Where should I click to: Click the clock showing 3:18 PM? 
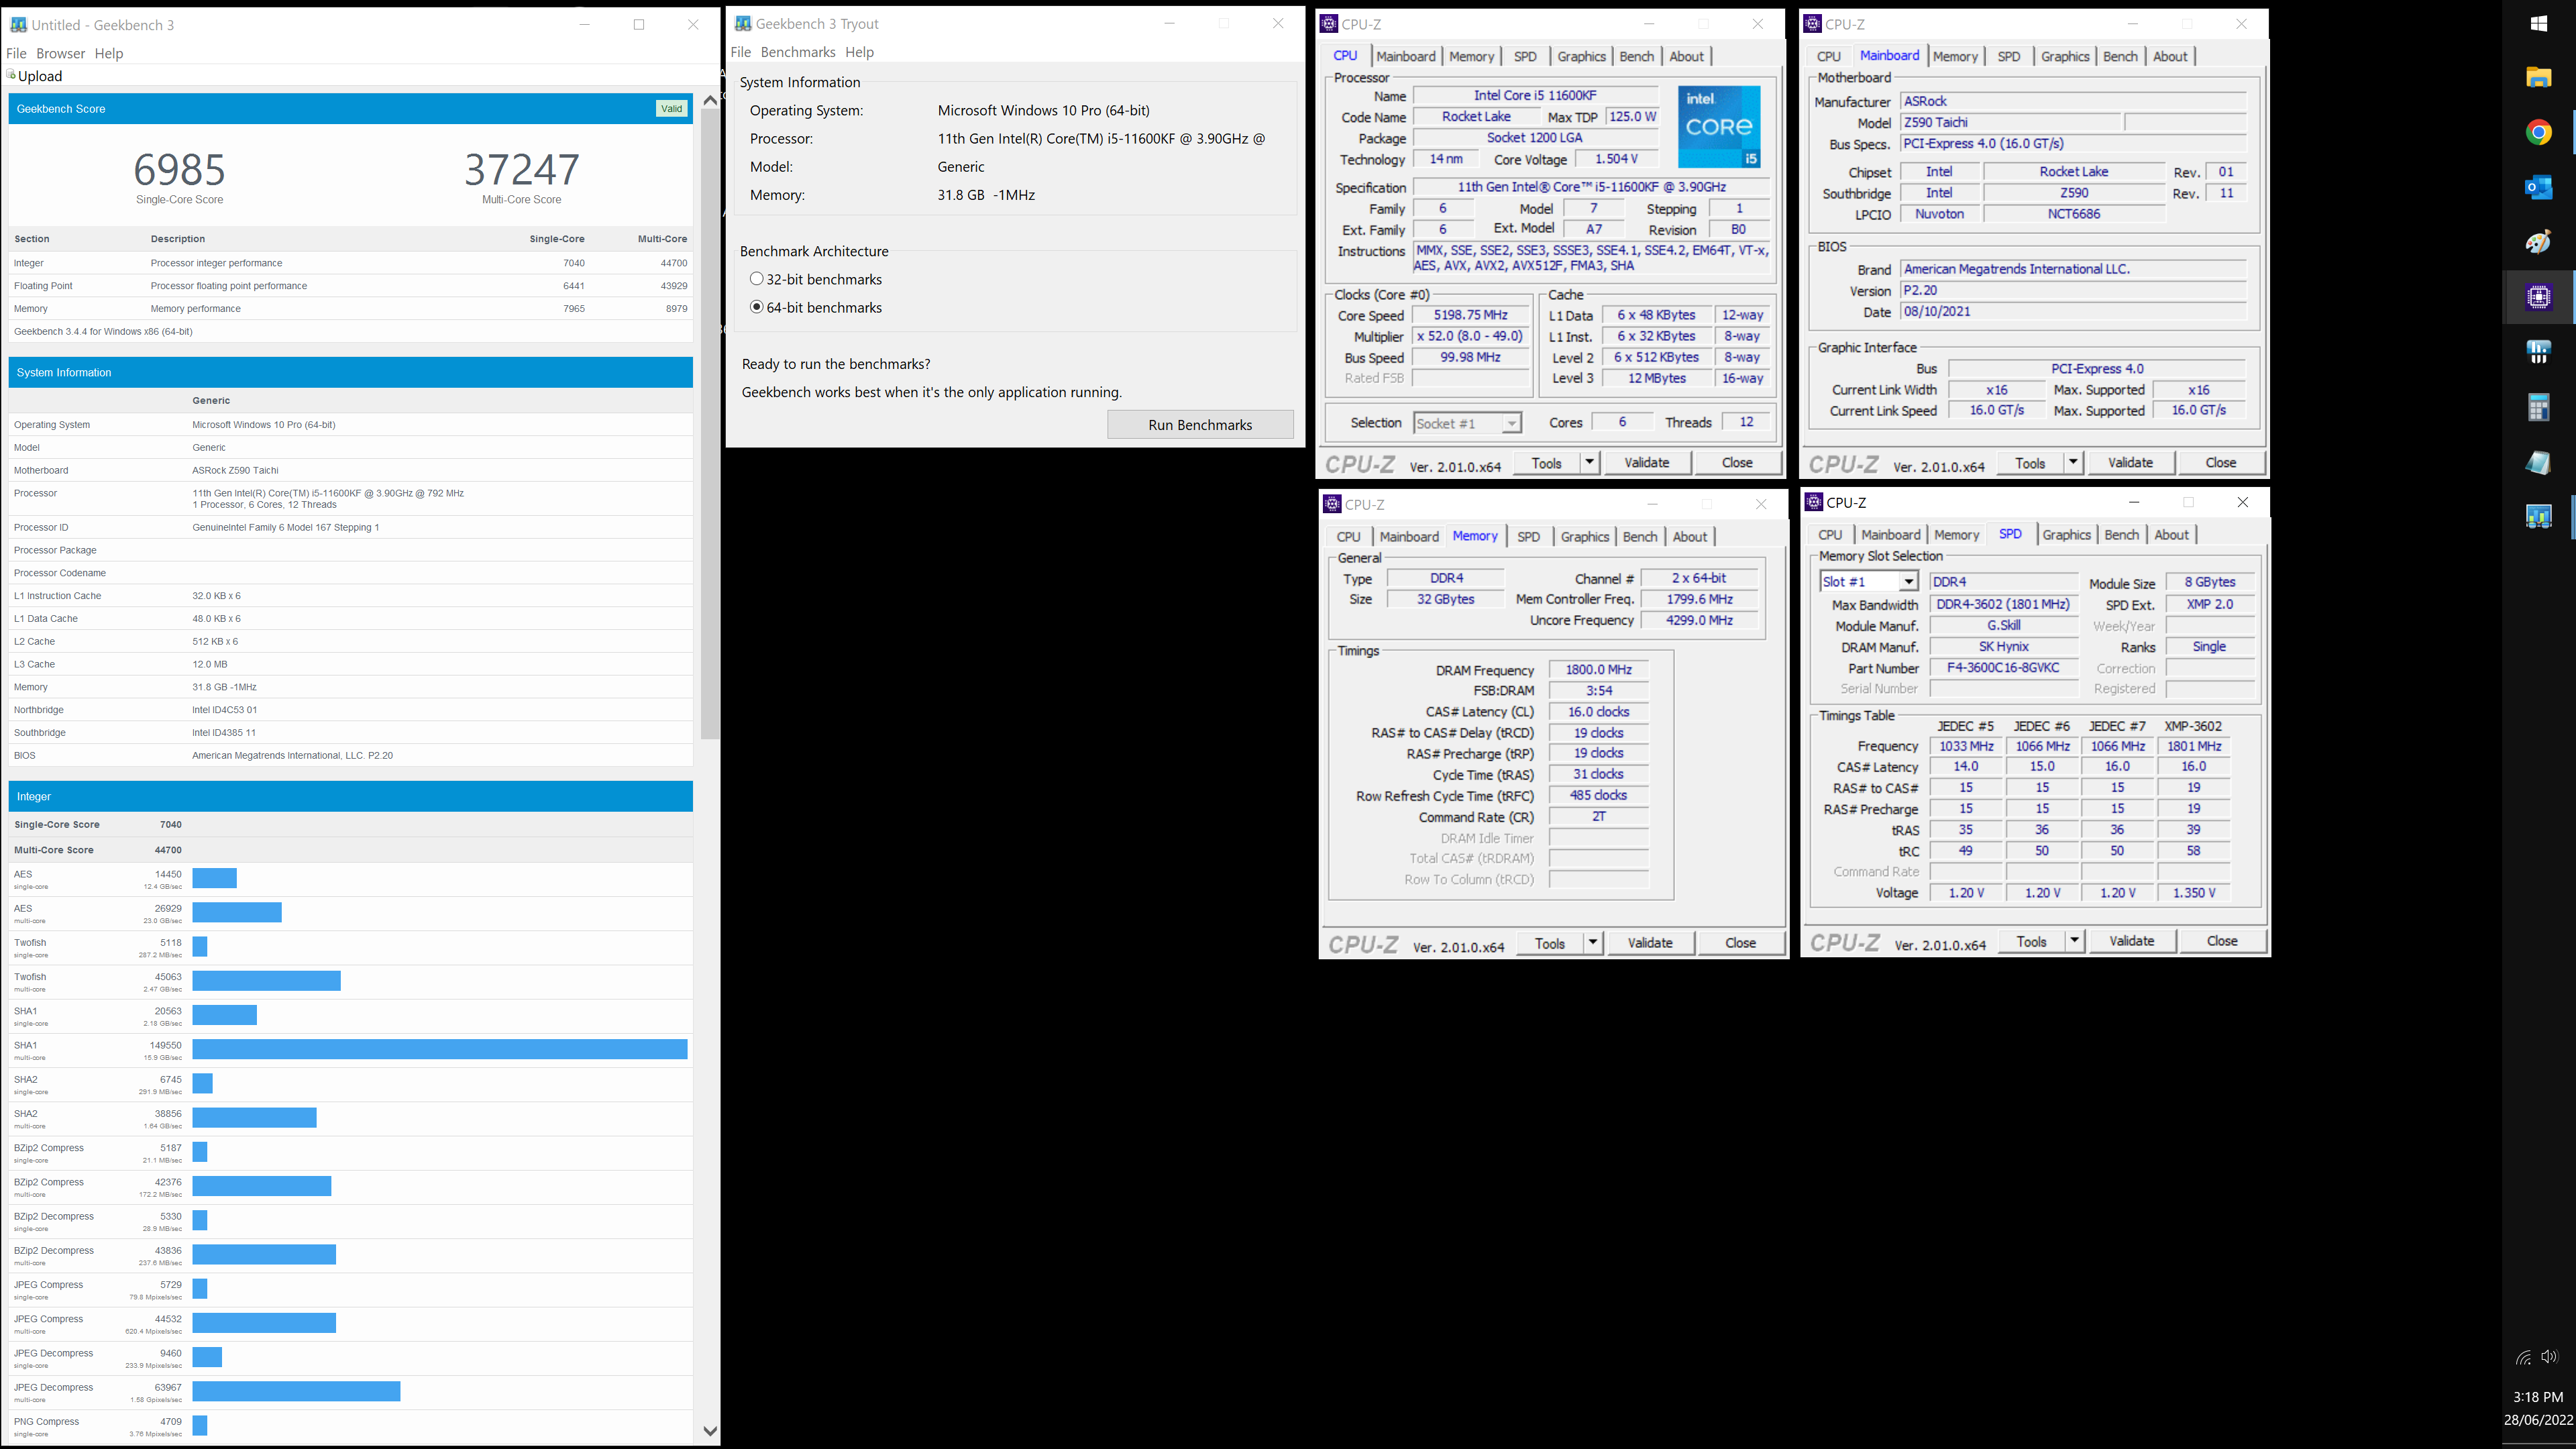click(x=2538, y=1397)
